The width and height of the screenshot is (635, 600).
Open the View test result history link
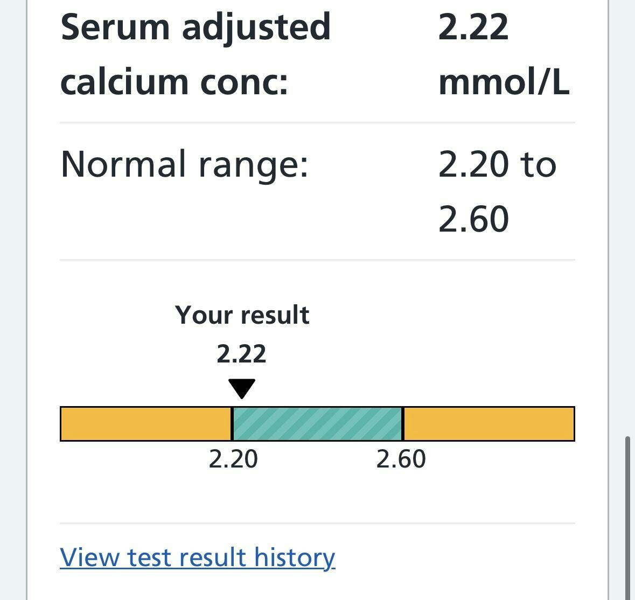(x=197, y=557)
